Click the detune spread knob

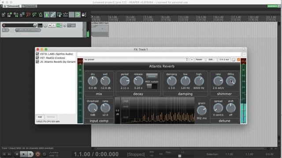[218, 108]
